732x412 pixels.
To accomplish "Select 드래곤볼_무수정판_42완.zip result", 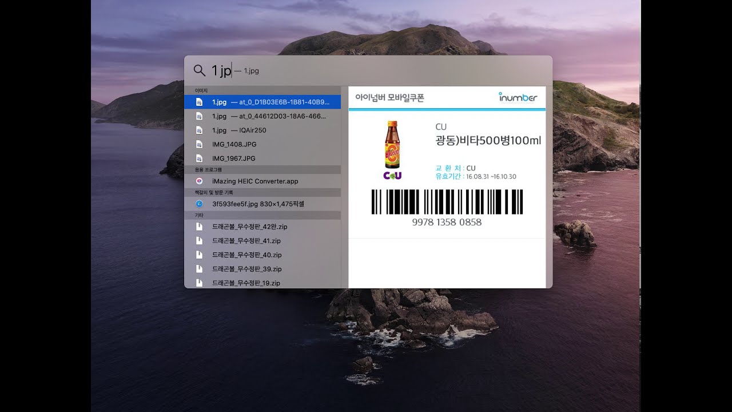I will click(262, 227).
